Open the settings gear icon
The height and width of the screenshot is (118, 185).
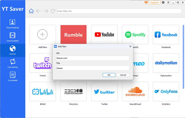pos(163,2)
